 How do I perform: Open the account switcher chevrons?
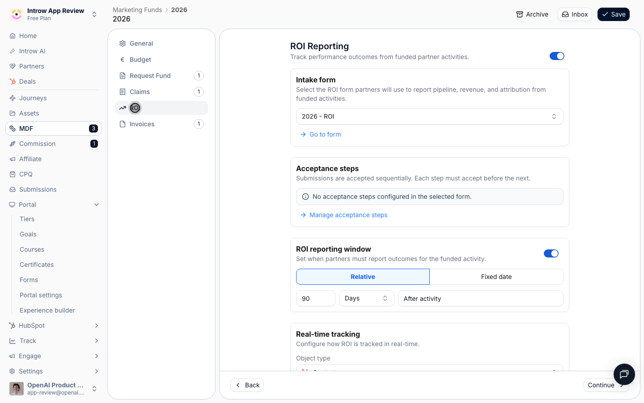point(94,389)
